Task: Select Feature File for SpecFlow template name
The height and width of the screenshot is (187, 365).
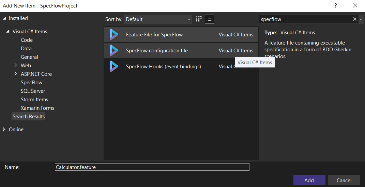Action: pos(154,35)
